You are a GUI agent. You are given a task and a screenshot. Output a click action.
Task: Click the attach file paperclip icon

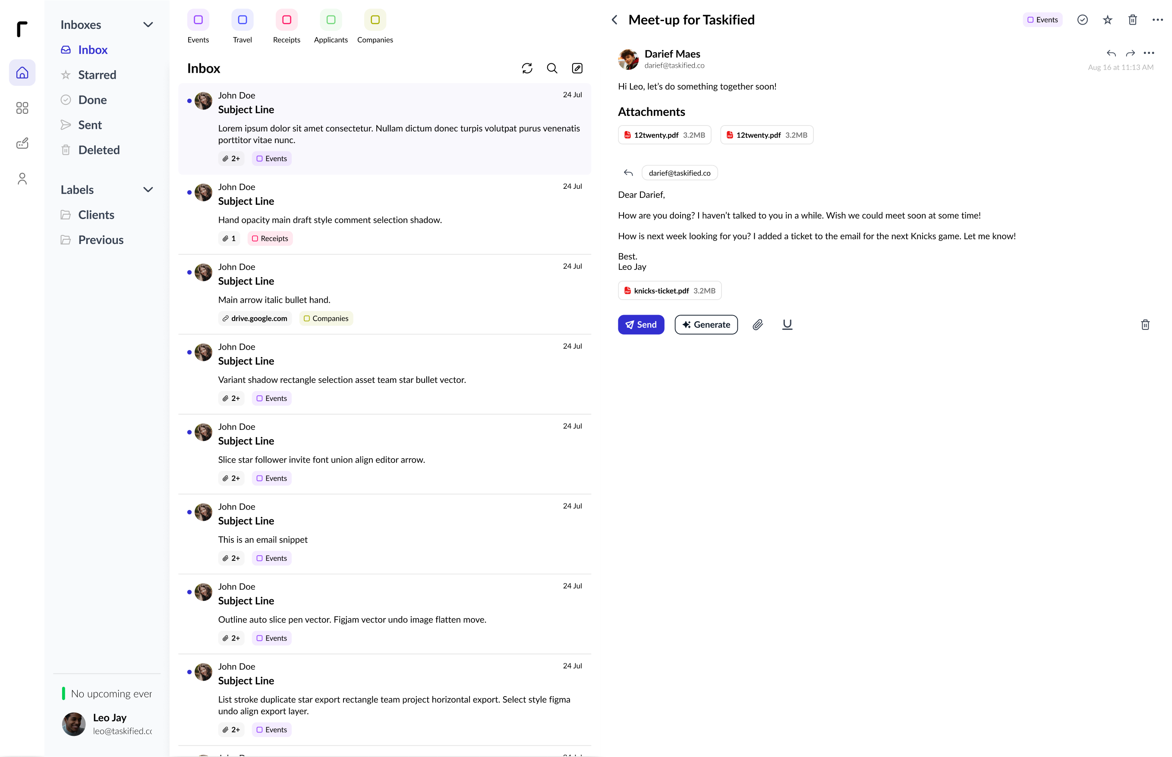[758, 325]
